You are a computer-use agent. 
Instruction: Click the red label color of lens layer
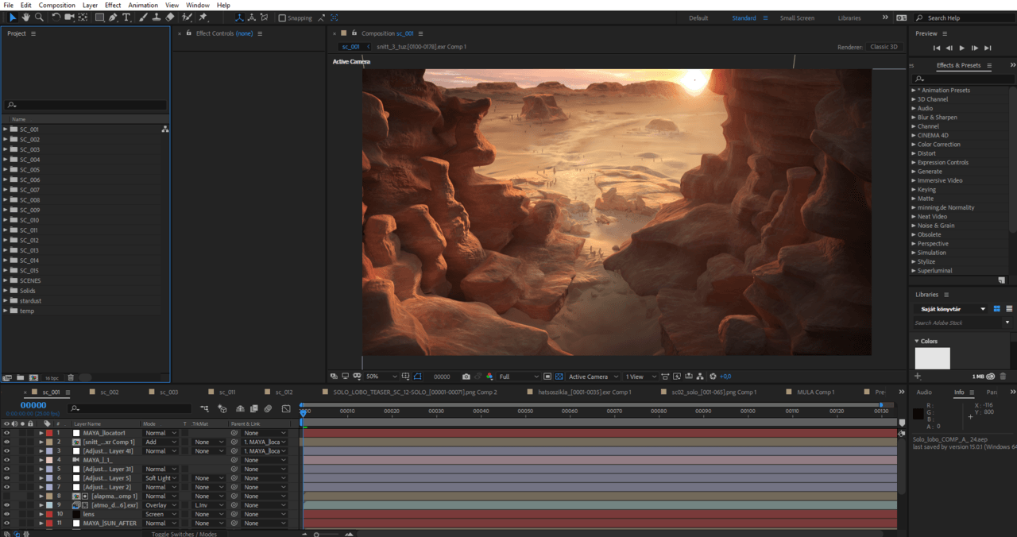click(49, 514)
